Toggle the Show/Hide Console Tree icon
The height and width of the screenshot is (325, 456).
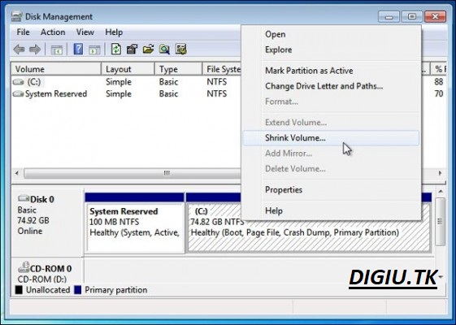tap(56, 50)
